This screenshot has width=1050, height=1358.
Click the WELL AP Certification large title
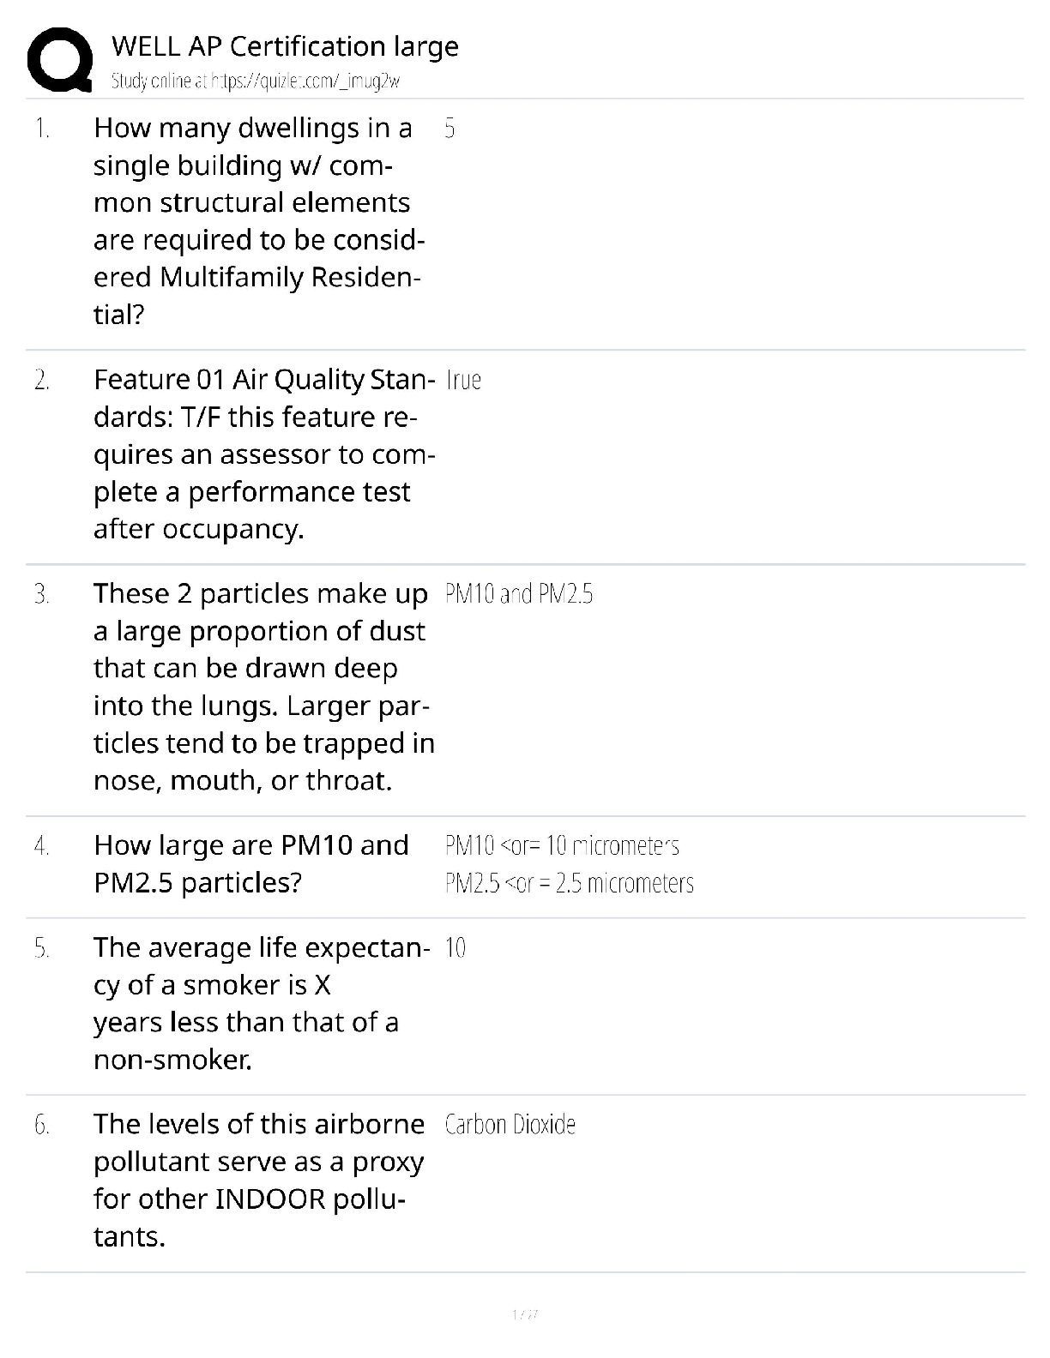tap(285, 46)
